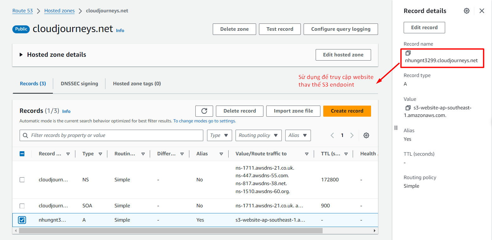This screenshot has width=492, height=240.
Task: Click Edit record button
Action: (x=424, y=28)
